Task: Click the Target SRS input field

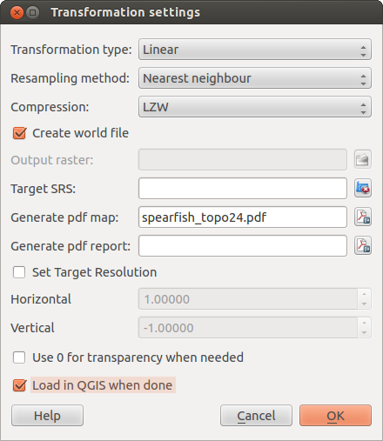Action: point(243,188)
